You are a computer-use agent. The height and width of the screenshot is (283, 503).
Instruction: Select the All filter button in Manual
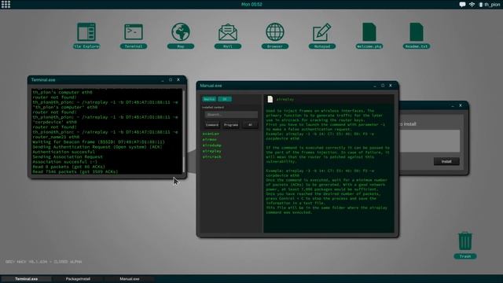click(x=250, y=125)
